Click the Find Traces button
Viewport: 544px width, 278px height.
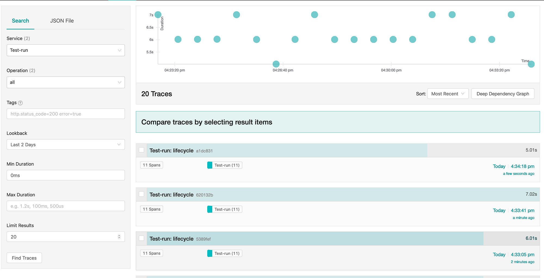click(x=24, y=258)
